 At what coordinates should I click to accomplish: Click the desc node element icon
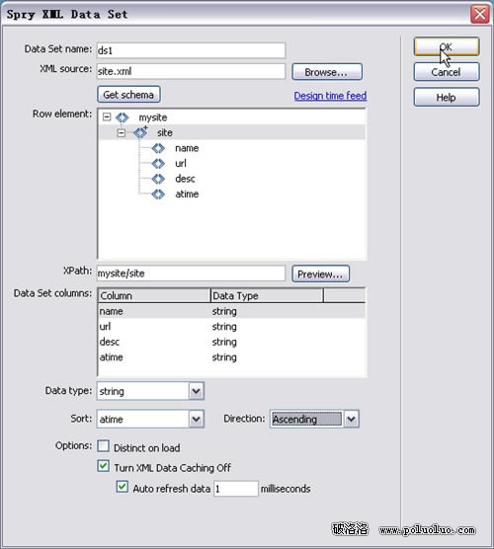coord(158,179)
